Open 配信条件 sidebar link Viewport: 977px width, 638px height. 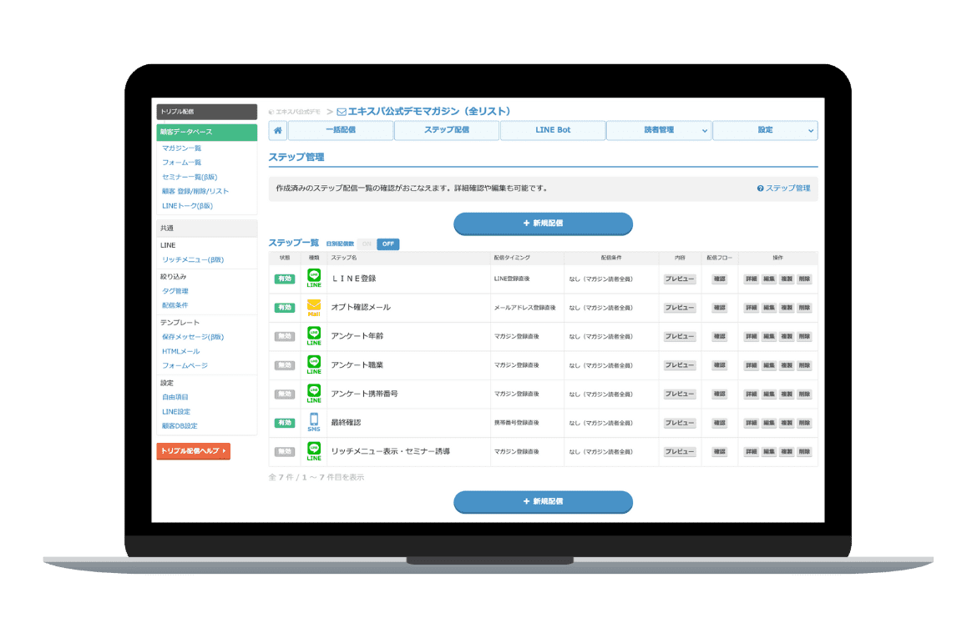click(x=175, y=305)
